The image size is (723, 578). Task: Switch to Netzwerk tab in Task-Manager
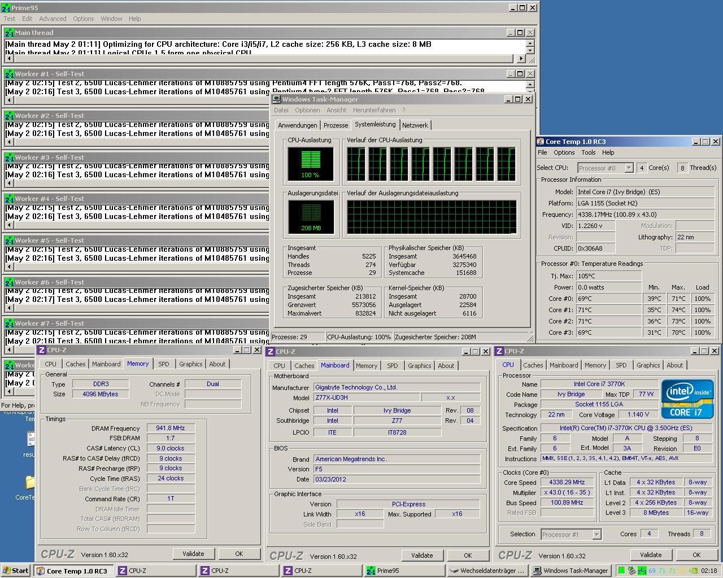pos(415,125)
